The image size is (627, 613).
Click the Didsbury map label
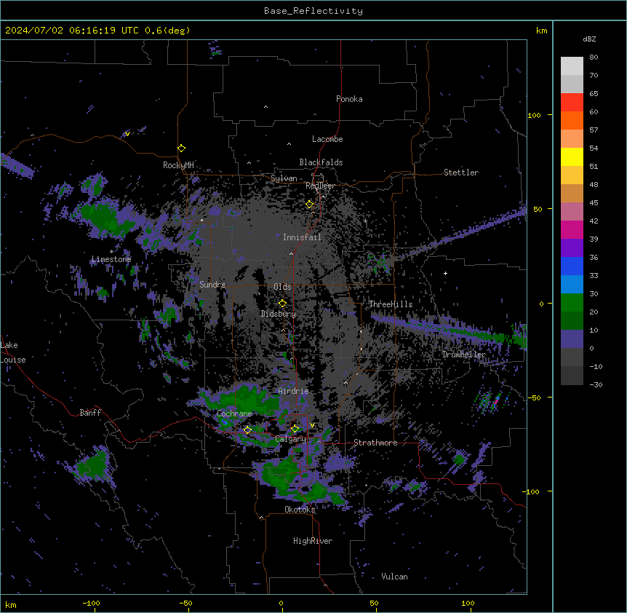click(279, 314)
